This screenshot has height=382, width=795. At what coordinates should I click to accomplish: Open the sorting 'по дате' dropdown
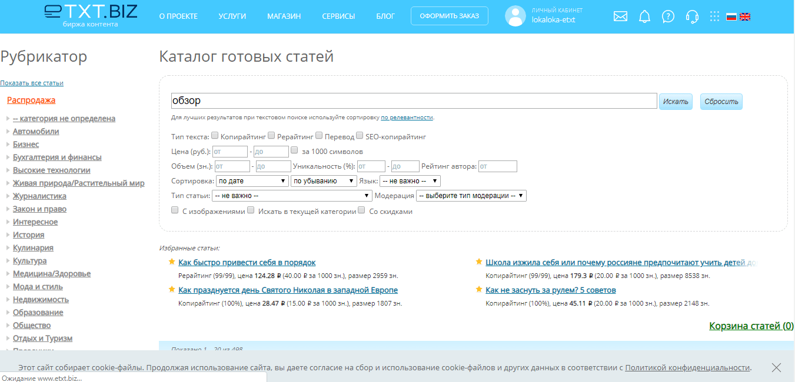point(252,181)
